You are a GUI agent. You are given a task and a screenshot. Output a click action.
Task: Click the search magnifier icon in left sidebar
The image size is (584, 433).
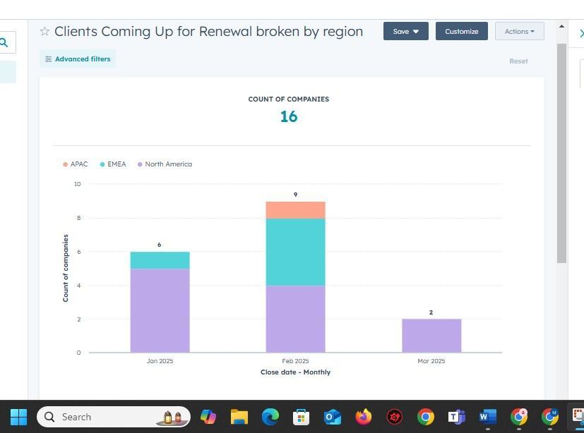tap(4, 43)
